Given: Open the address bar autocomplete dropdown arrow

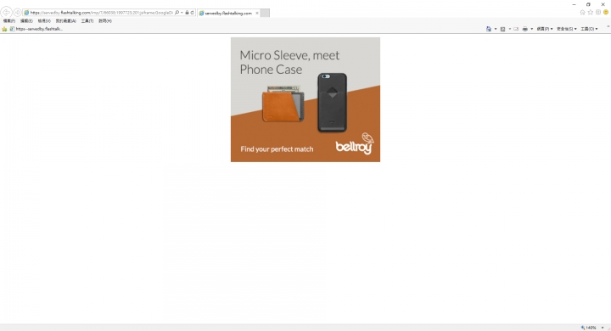Looking at the screenshot, I should [182, 13].
